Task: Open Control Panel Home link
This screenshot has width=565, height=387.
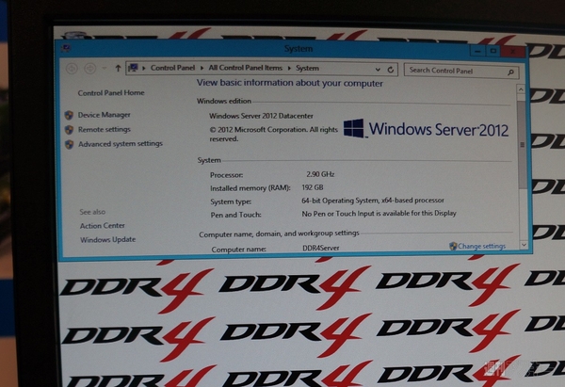Action: point(111,93)
